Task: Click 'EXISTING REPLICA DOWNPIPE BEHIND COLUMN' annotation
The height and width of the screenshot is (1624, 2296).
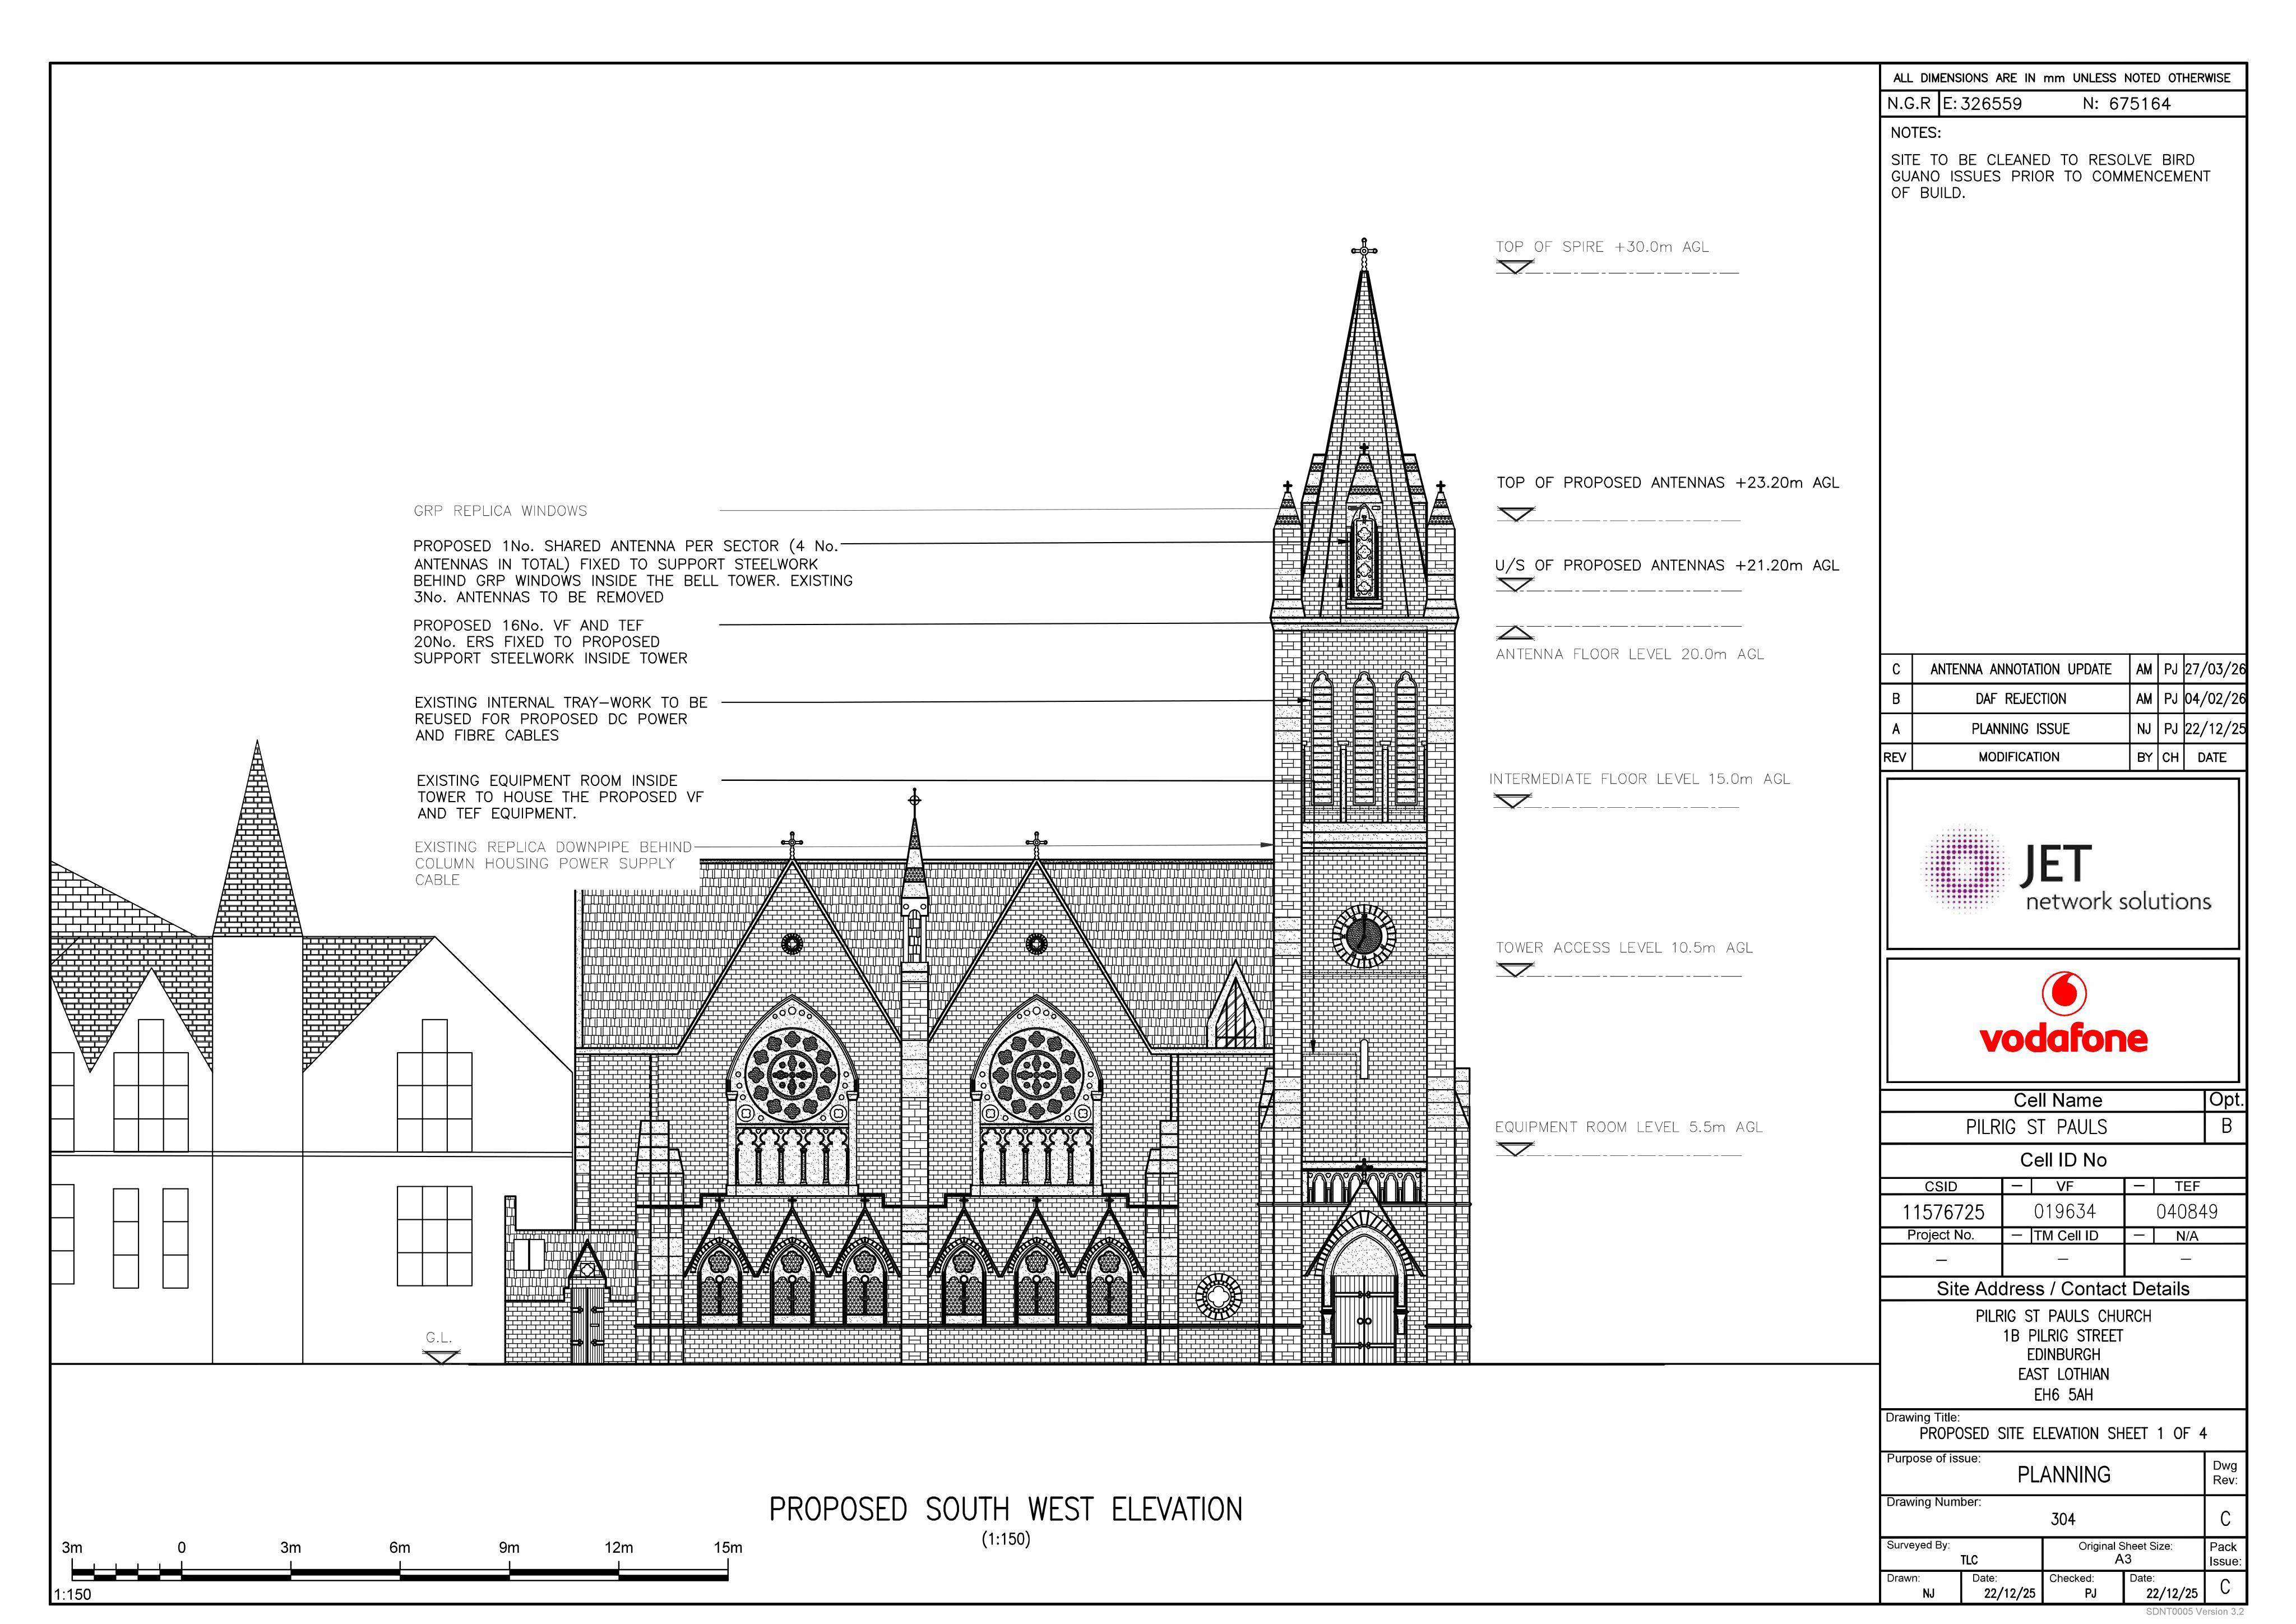Action: (x=553, y=864)
